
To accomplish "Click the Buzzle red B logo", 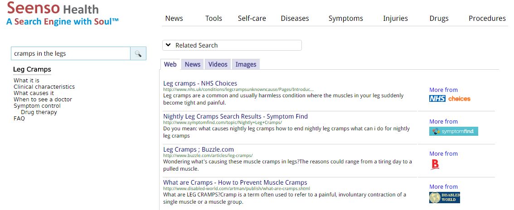I will [x=435, y=164].
